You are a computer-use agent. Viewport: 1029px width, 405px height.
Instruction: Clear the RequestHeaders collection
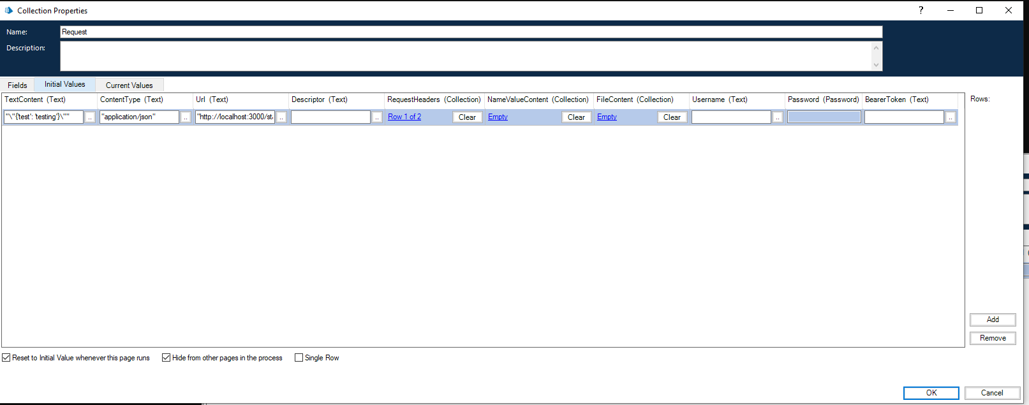467,117
